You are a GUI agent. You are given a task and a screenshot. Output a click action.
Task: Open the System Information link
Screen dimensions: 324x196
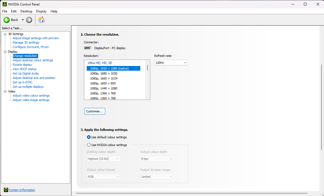pyautogui.click(x=22, y=190)
